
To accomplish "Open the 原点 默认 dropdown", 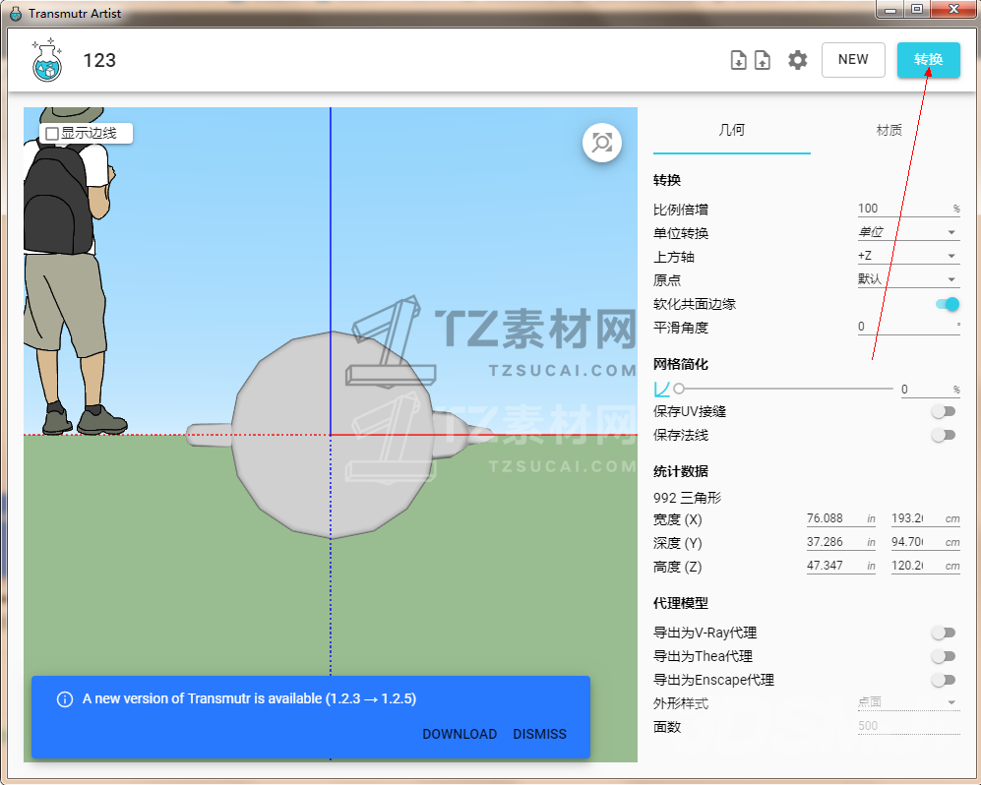I will coord(908,279).
